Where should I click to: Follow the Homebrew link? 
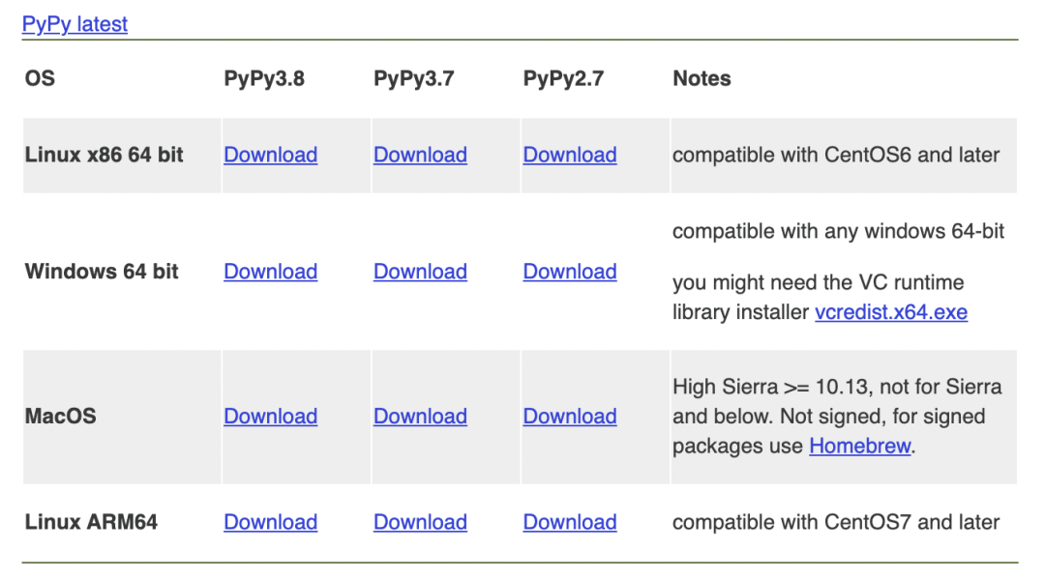(x=860, y=446)
